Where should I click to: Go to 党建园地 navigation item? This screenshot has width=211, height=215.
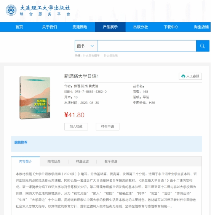point(80,27)
